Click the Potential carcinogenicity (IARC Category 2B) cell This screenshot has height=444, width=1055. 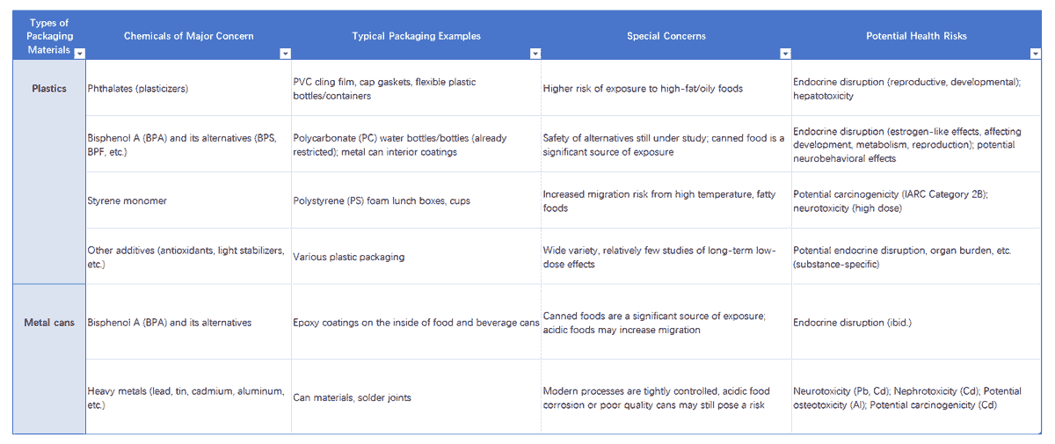(917, 200)
